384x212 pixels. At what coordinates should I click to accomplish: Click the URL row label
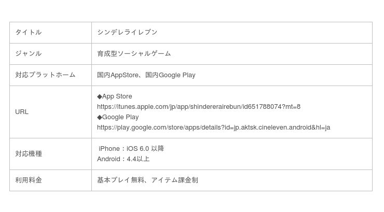(22, 112)
